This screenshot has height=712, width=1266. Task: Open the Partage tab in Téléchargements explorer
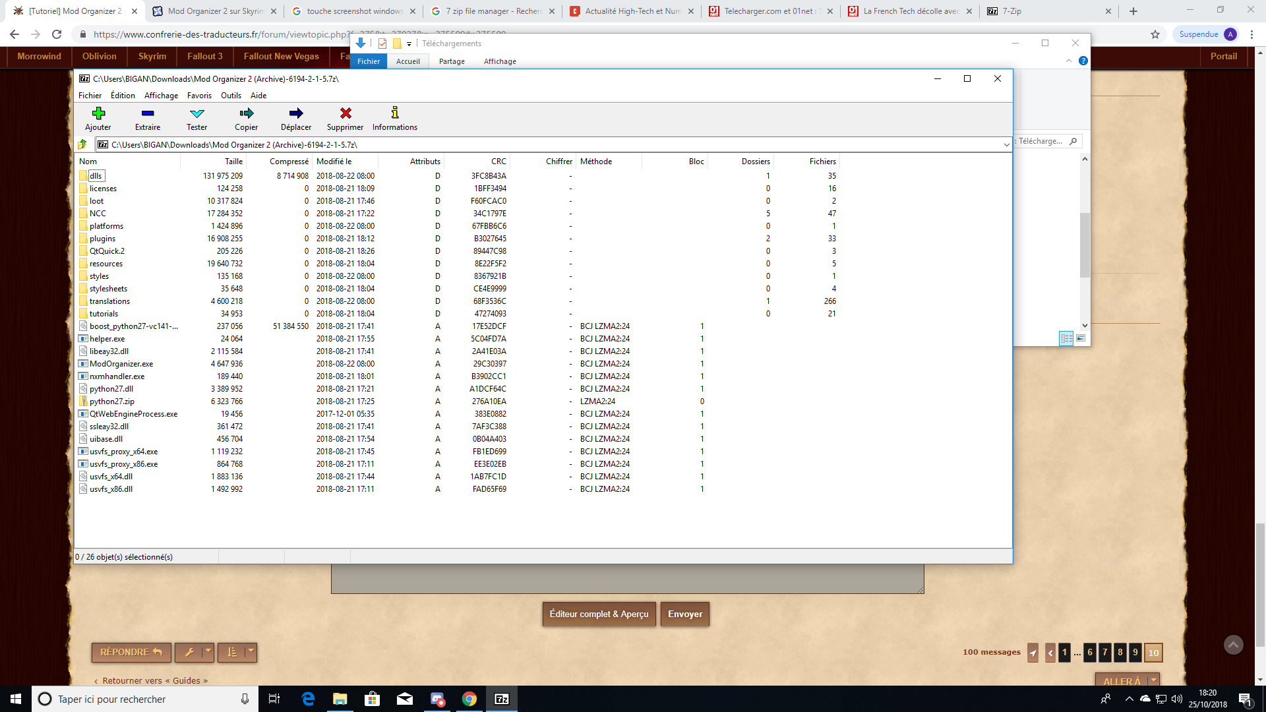coord(452,61)
